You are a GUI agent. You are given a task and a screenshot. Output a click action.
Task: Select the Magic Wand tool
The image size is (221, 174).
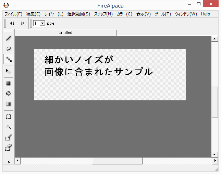[9, 127]
